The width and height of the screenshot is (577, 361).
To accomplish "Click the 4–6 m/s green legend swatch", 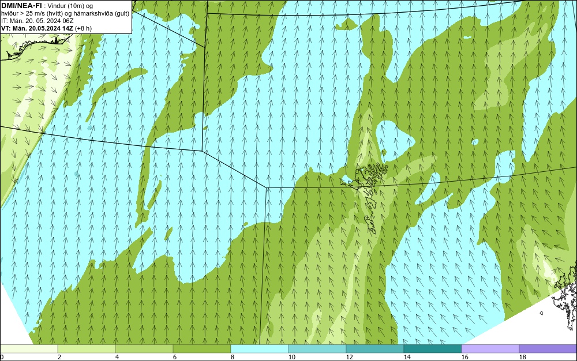I will click(144, 349).
